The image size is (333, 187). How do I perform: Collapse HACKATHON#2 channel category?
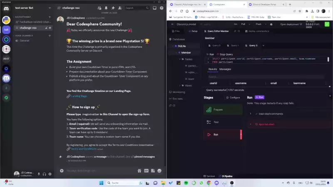[22, 17]
